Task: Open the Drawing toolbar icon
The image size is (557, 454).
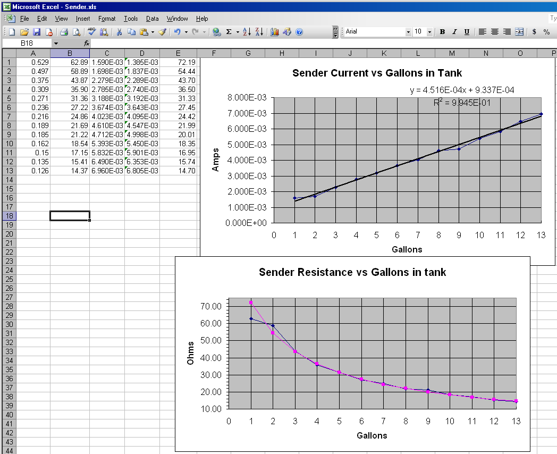Action: click(x=287, y=32)
